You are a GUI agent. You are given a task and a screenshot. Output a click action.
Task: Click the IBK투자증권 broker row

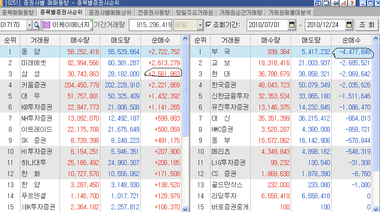click(x=90, y=207)
